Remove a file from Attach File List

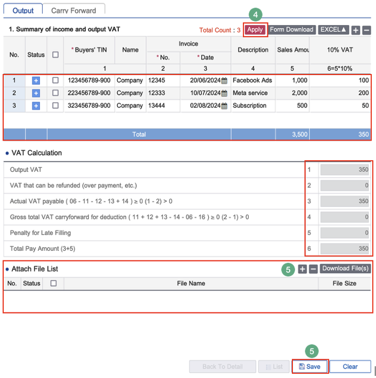click(313, 269)
